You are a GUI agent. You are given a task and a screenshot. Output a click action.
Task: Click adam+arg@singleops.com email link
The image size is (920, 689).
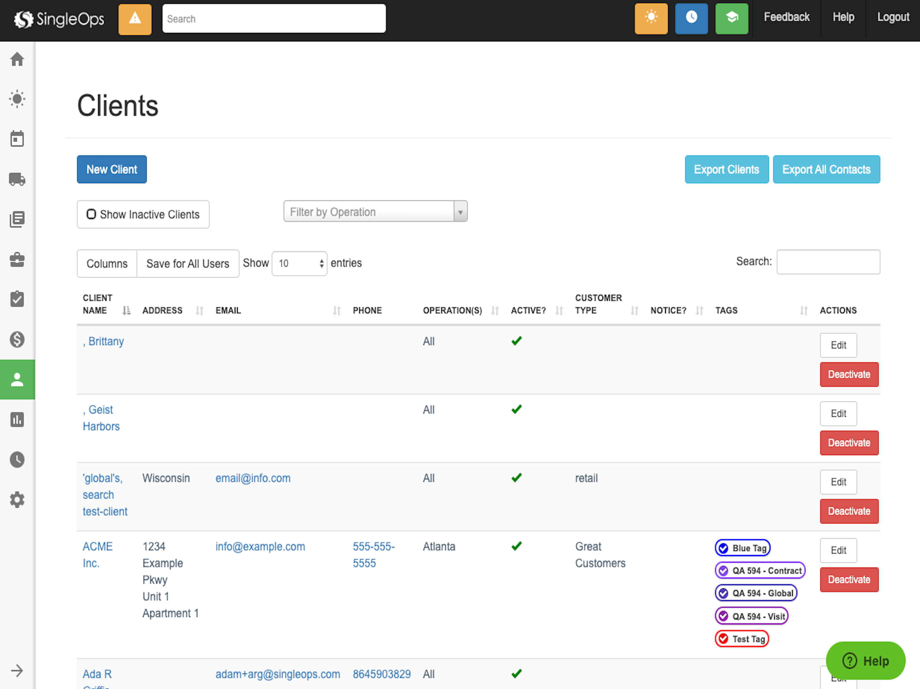277,674
